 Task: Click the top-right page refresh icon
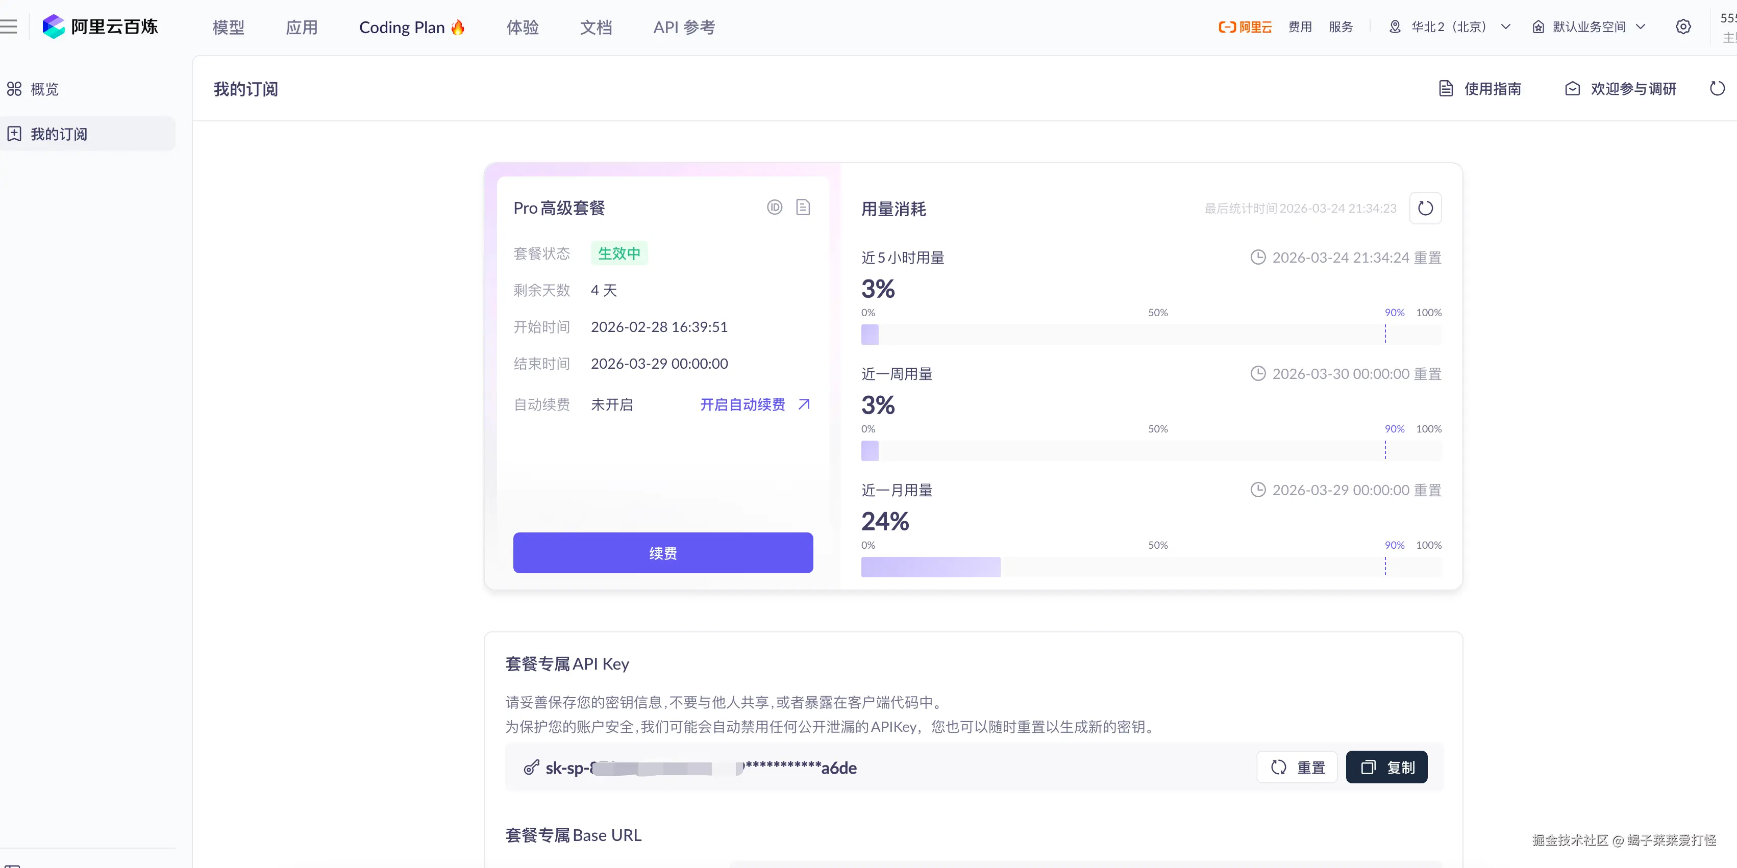[1717, 88]
